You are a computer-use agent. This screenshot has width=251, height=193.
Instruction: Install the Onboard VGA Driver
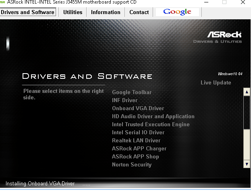pos(138,109)
